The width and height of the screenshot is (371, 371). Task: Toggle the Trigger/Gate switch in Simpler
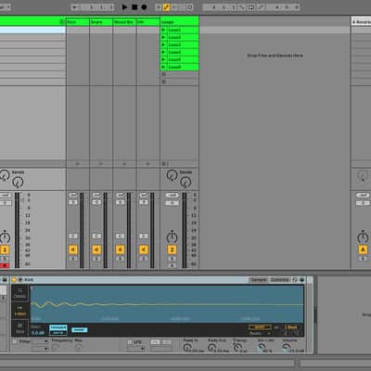pos(58,330)
